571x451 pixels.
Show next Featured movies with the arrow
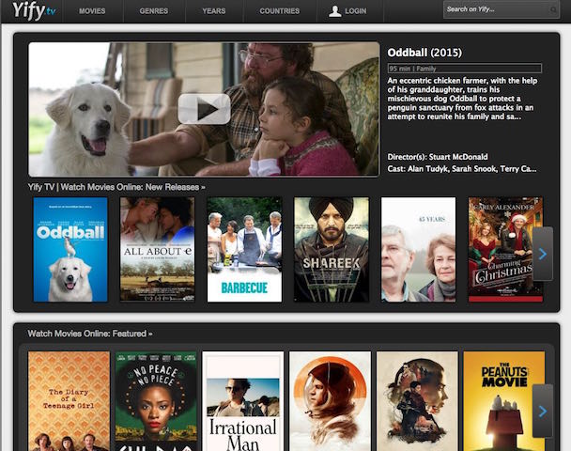point(543,411)
